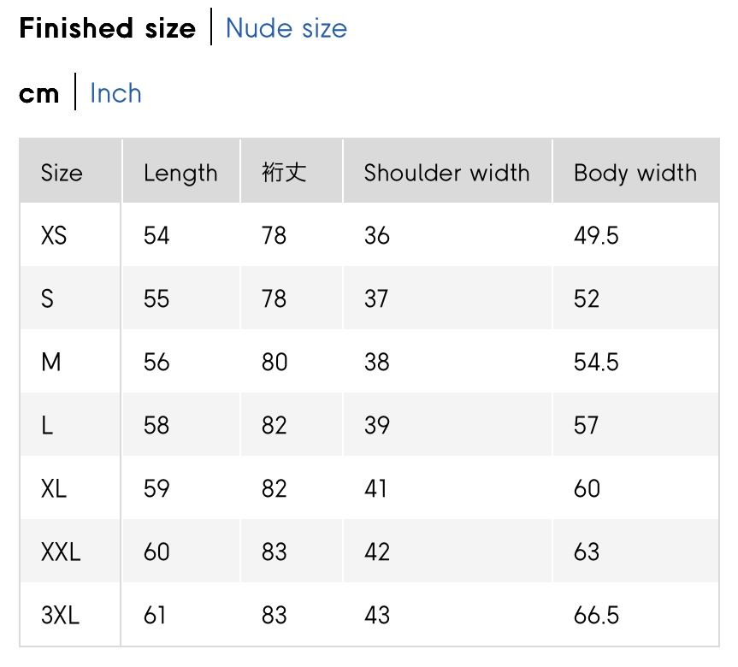
Task: Click the 66.5 body width value
Action: pyautogui.click(x=596, y=615)
